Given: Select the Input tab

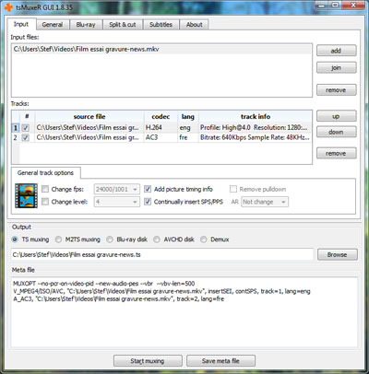Looking at the screenshot, I should pos(21,24).
